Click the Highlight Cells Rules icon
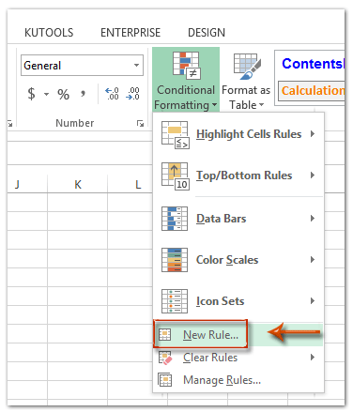This screenshot has height=412, width=353. [x=175, y=134]
